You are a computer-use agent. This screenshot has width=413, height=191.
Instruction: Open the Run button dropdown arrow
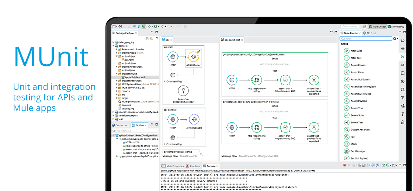[159, 26]
